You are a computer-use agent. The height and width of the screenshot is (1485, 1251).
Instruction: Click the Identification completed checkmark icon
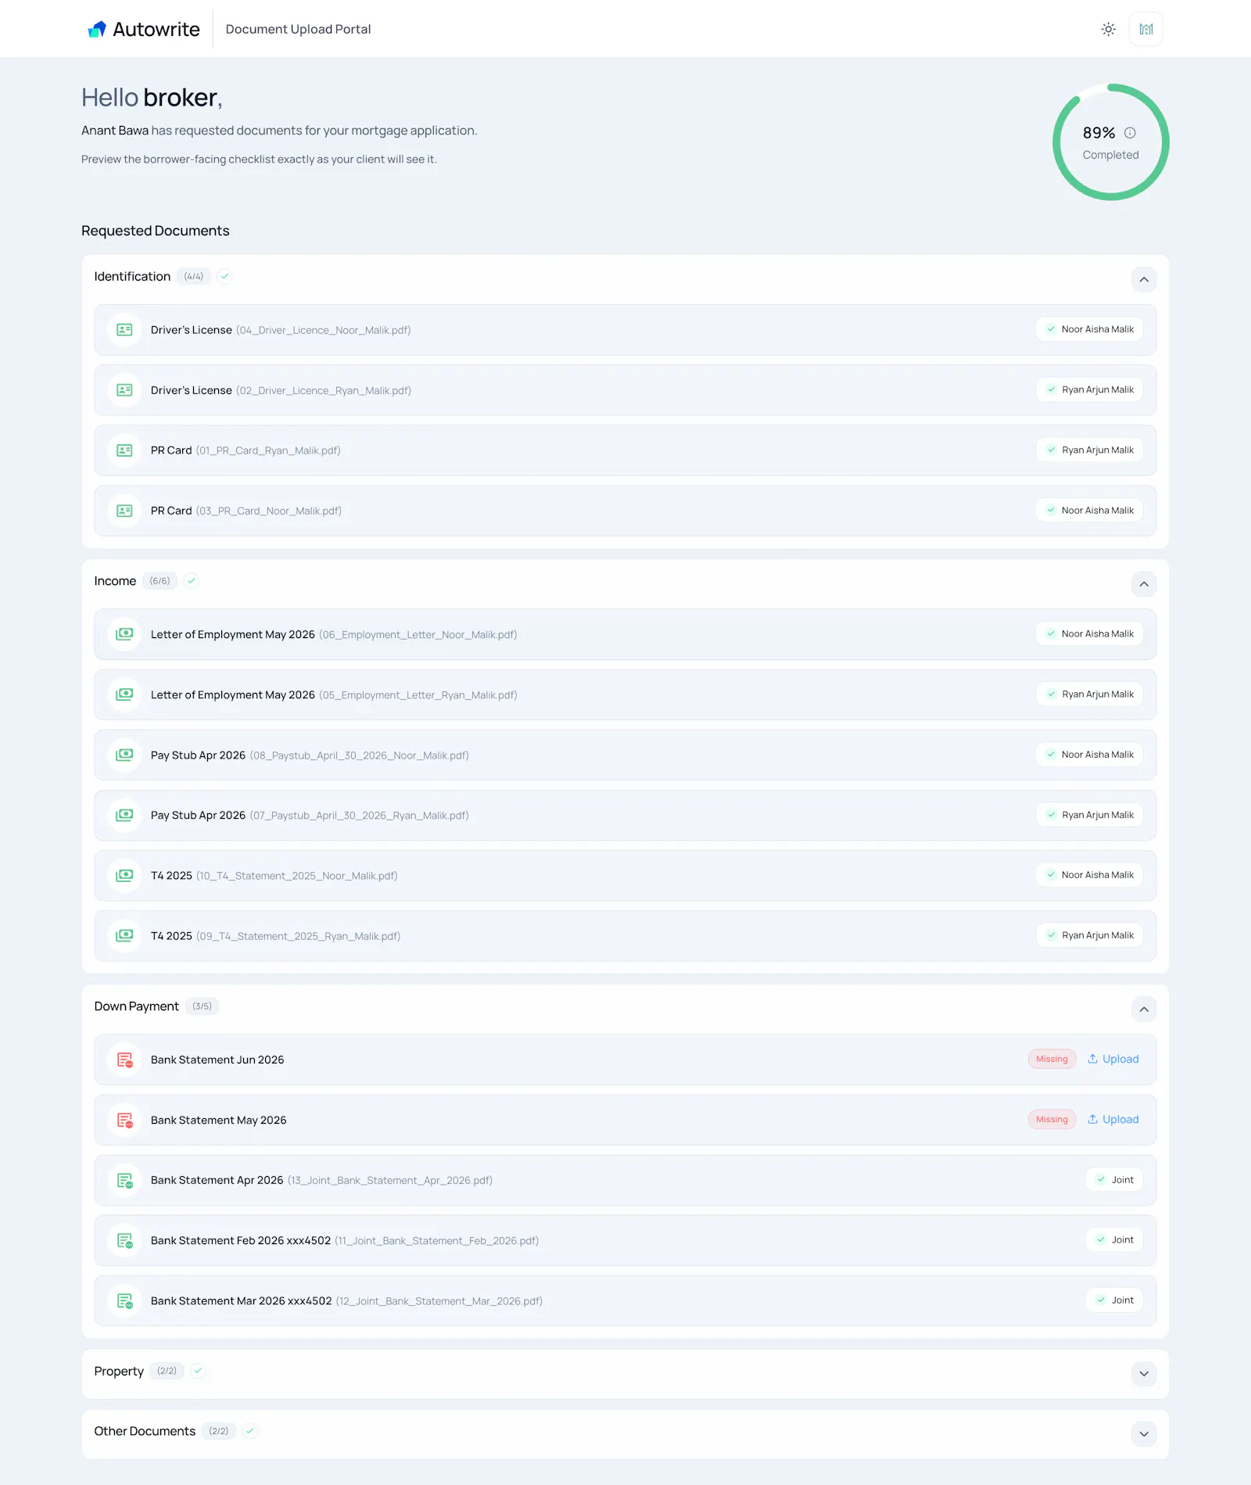click(x=224, y=276)
